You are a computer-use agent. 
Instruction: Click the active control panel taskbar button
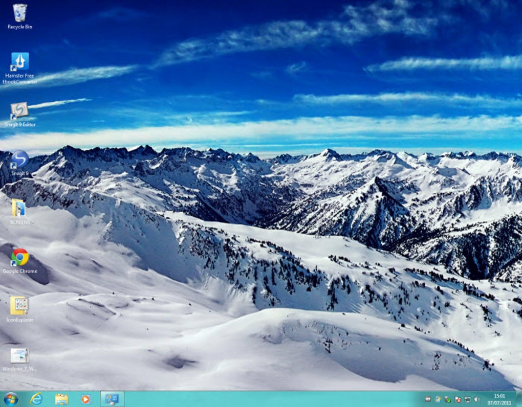pos(112,399)
